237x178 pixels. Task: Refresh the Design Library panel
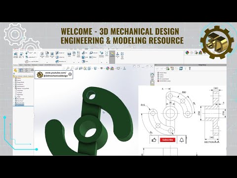tap(181, 68)
